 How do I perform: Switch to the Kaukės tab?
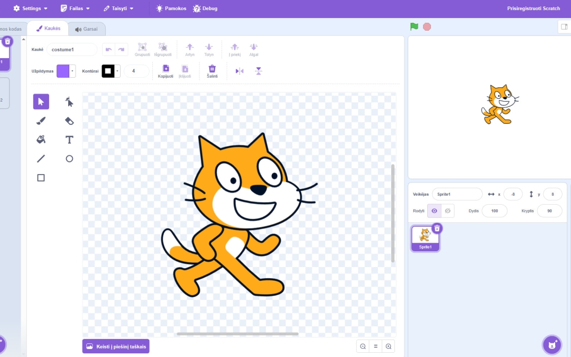pos(48,29)
